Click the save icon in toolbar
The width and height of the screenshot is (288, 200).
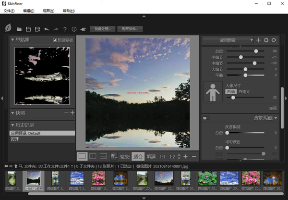pos(28,29)
